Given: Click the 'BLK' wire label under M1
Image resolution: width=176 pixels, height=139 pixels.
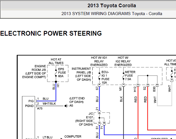Looking at the screenshot, I should 121,99.
